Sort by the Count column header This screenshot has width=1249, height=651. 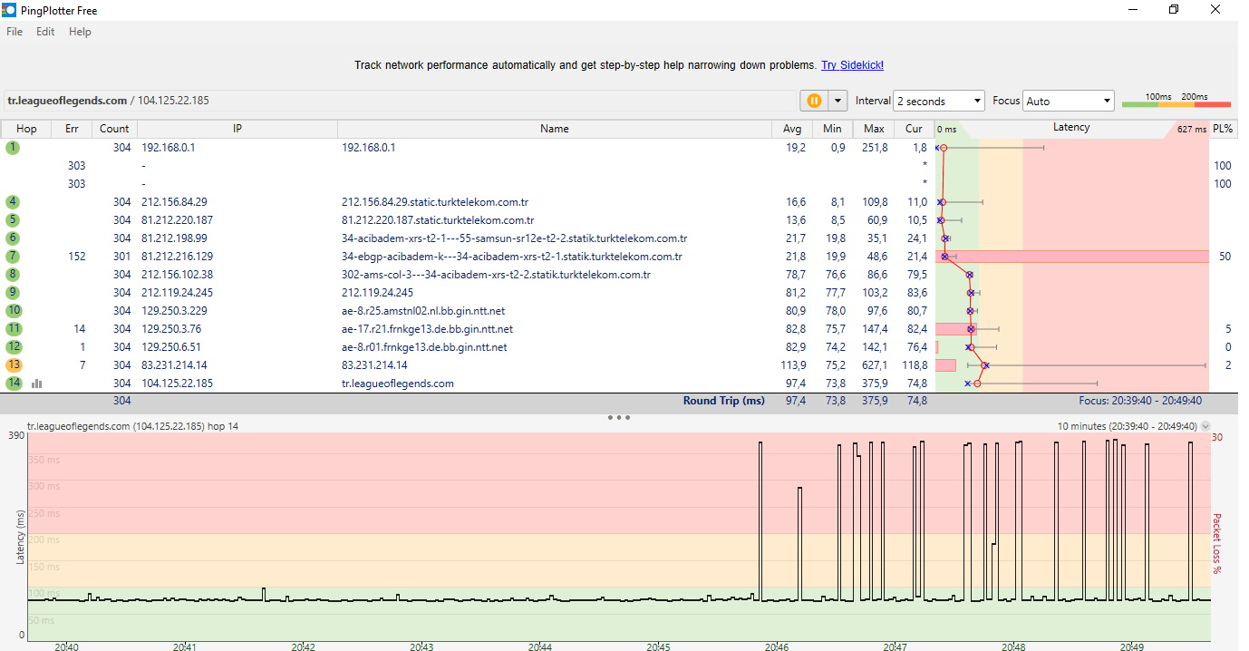(114, 129)
